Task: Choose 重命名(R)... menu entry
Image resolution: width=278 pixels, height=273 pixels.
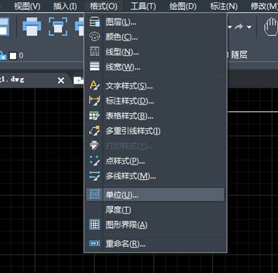Action: tap(155, 244)
